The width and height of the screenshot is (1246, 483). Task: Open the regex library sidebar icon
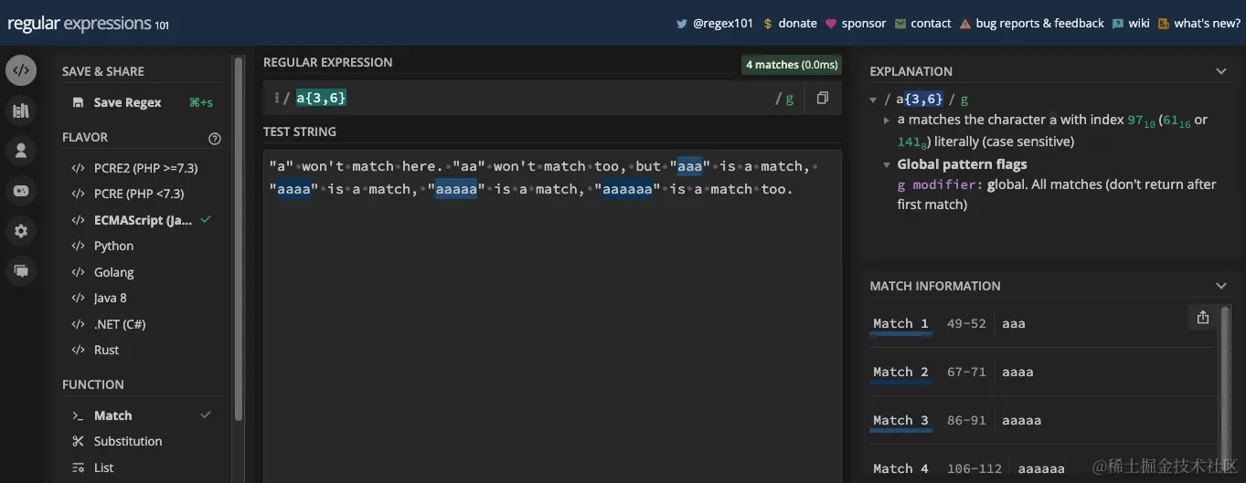[21, 111]
